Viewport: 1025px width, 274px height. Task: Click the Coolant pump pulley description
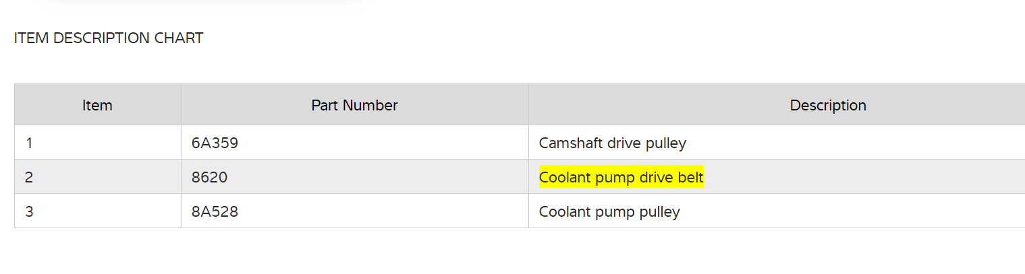tap(609, 211)
